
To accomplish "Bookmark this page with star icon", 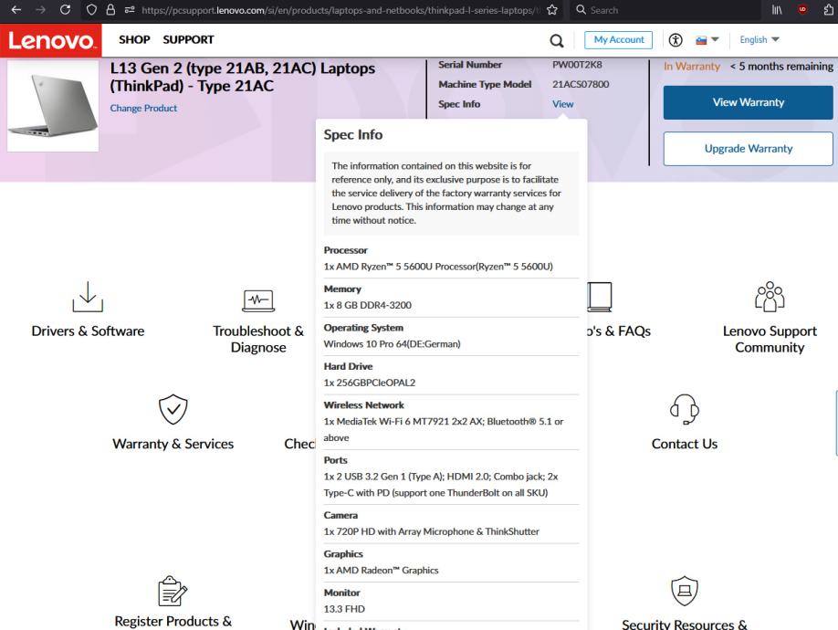I will [552, 10].
